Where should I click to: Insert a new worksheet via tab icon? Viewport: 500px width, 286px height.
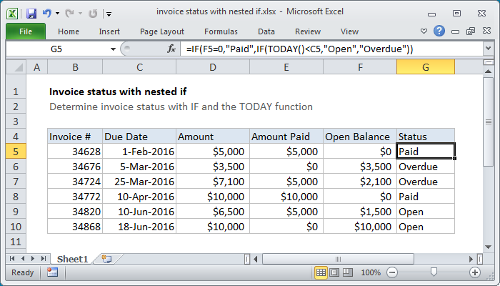[107, 258]
